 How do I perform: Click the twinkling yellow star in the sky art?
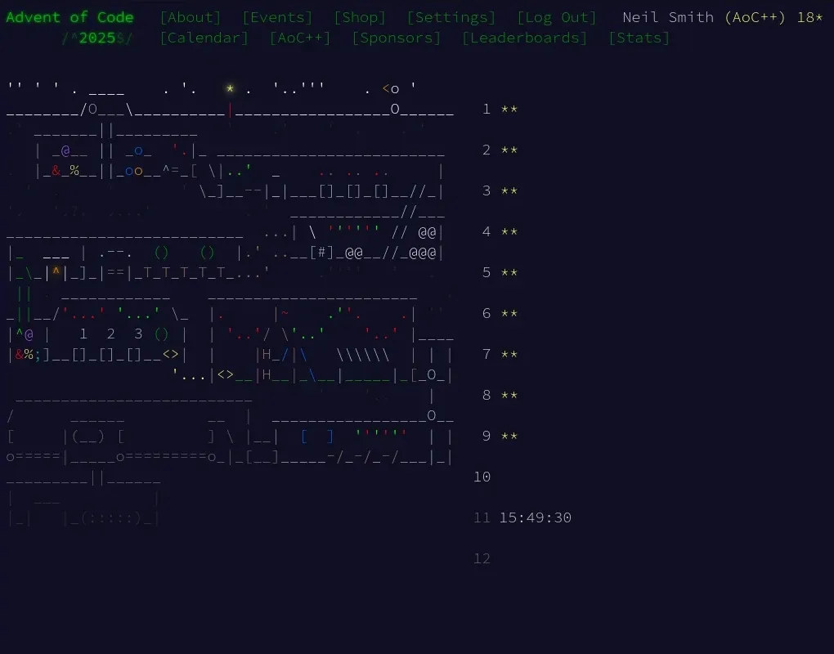pos(230,88)
